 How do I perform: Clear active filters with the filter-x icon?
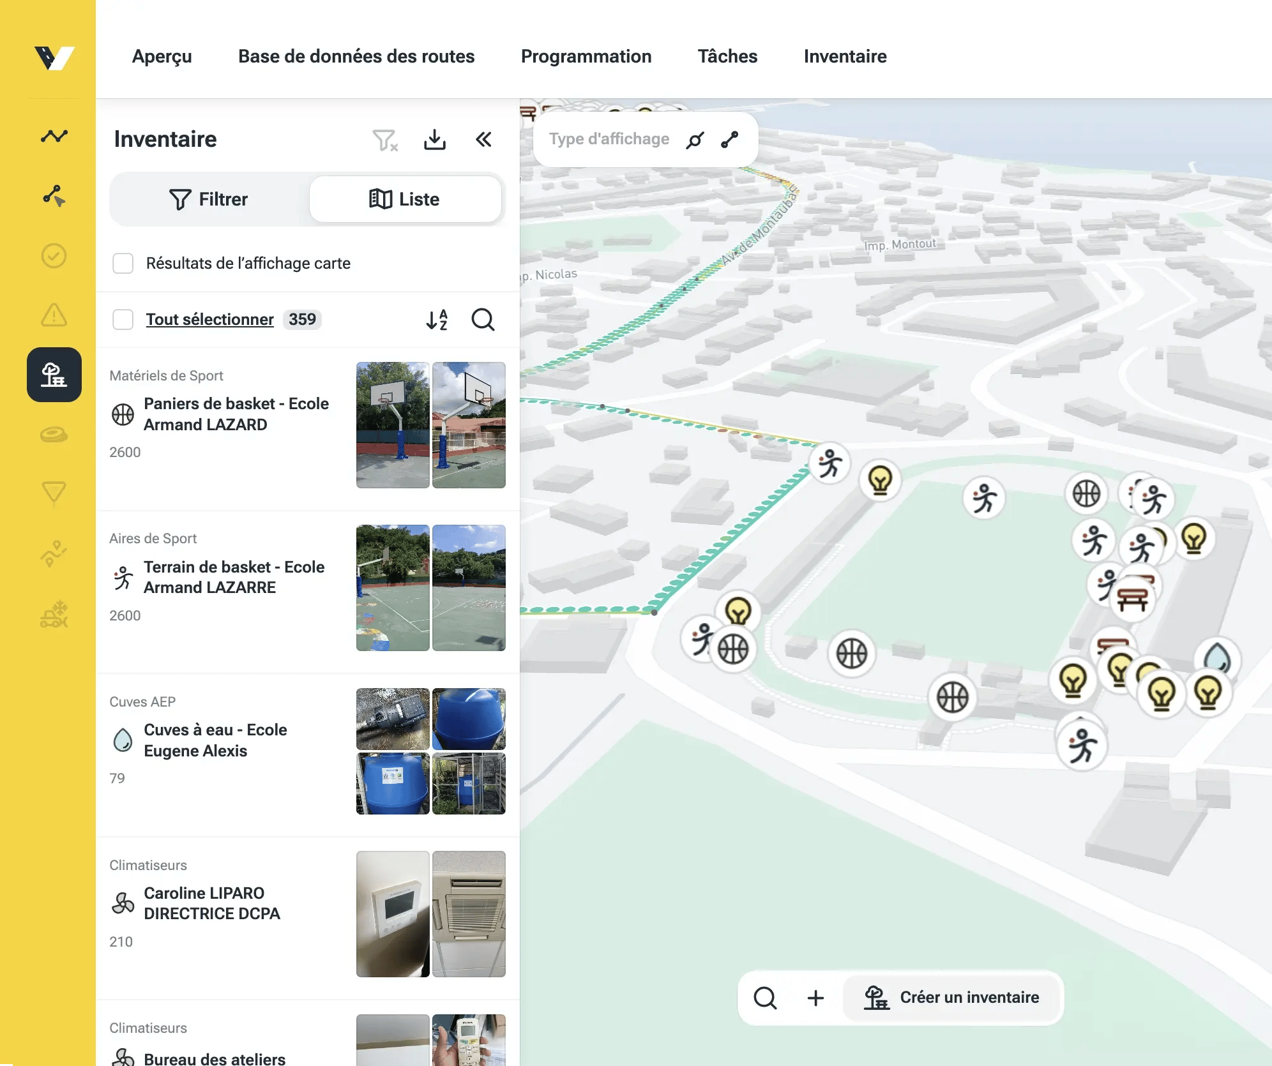[x=385, y=140]
